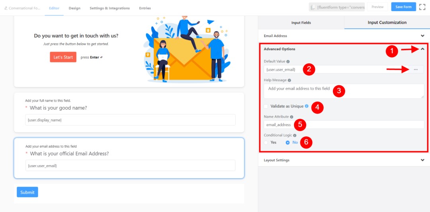This screenshot has height=212, width=430.
Task: Go to the Entries tab
Action: pyautogui.click(x=145, y=8)
